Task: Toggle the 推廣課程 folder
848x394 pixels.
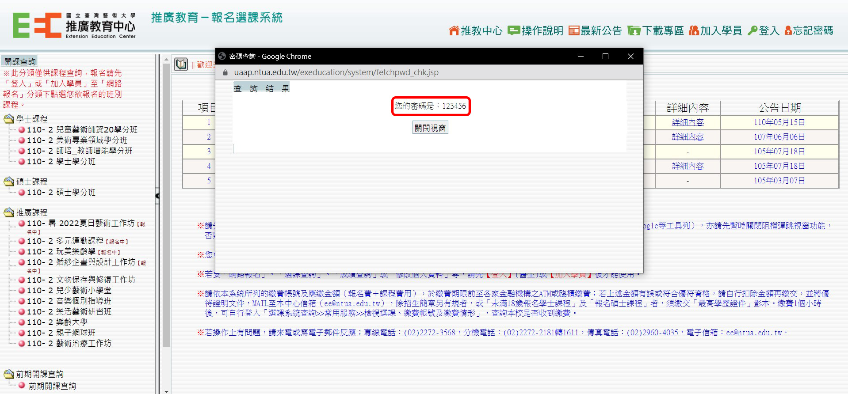Action: [9, 212]
